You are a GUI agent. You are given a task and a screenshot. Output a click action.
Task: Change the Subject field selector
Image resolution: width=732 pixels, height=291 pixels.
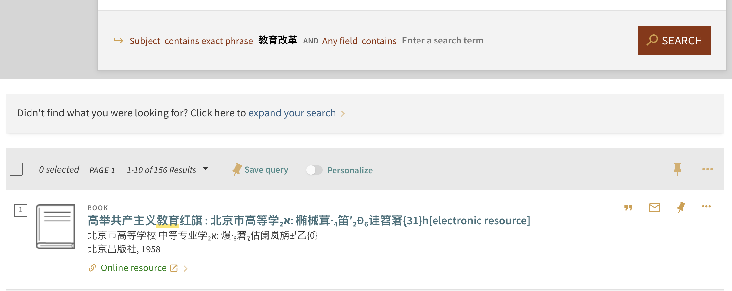click(145, 41)
